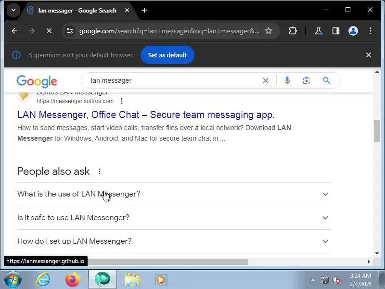Toggle the browser side panel
Image resolution: width=385 pixels, height=289 pixels.
[335, 31]
